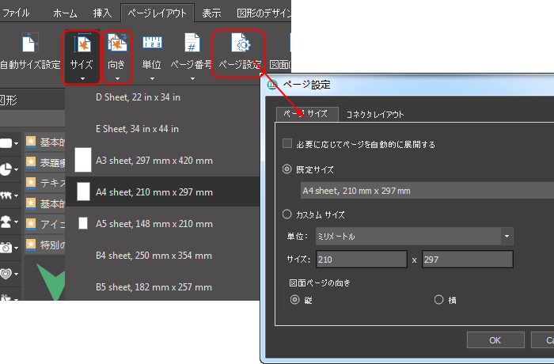Select the ページレイアウト ribbon tab
The height and width of the screenshot is (364, 554).
157,13
